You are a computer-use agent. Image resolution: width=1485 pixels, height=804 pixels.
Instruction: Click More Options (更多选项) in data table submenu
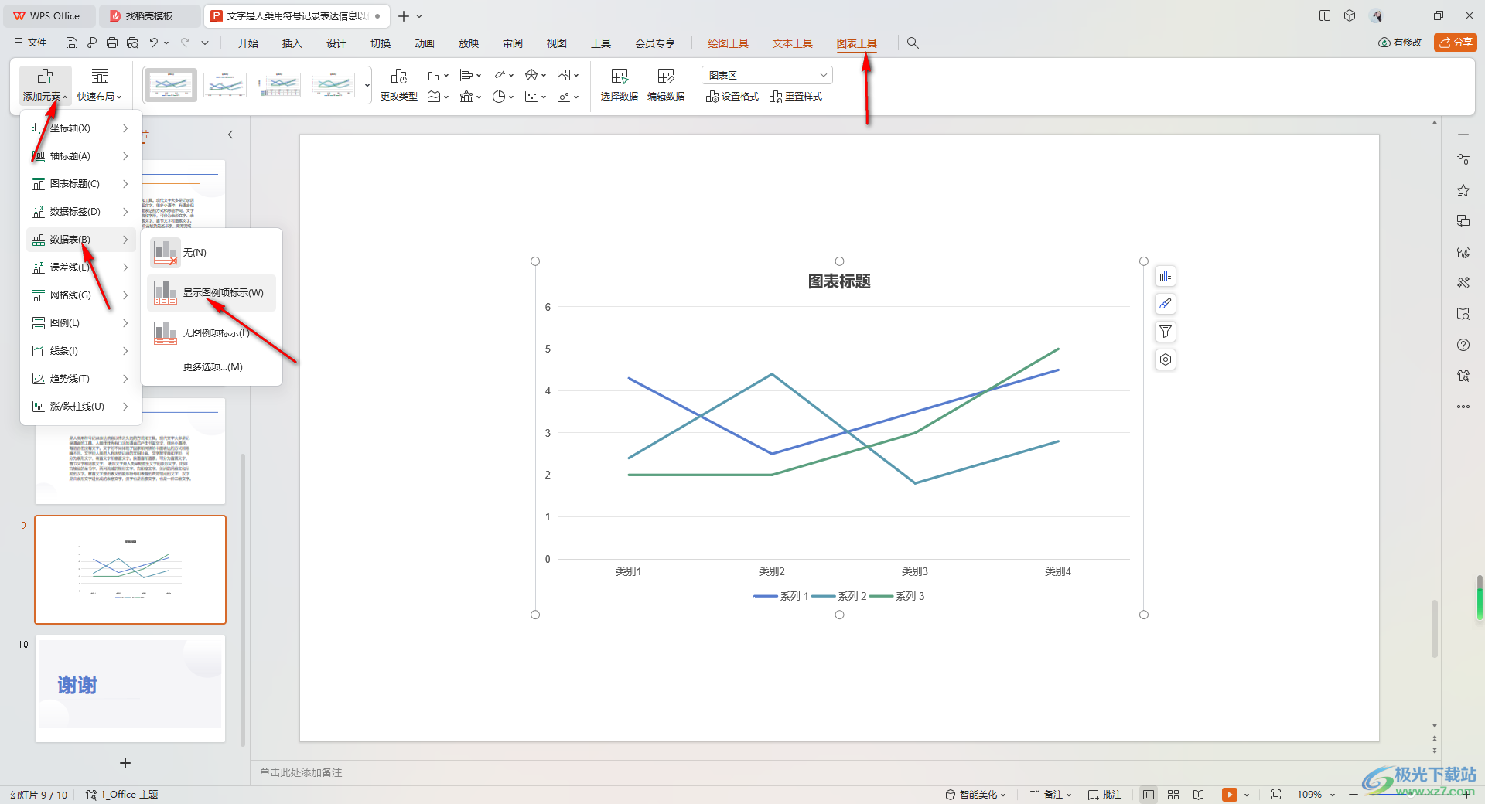tap(213, 367)
